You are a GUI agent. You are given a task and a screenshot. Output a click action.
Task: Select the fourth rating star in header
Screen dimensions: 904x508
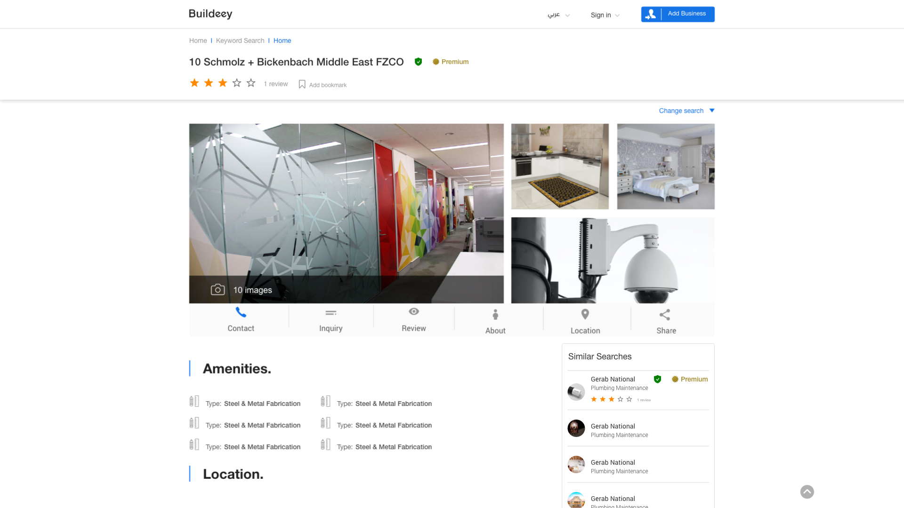pos(237,83)
